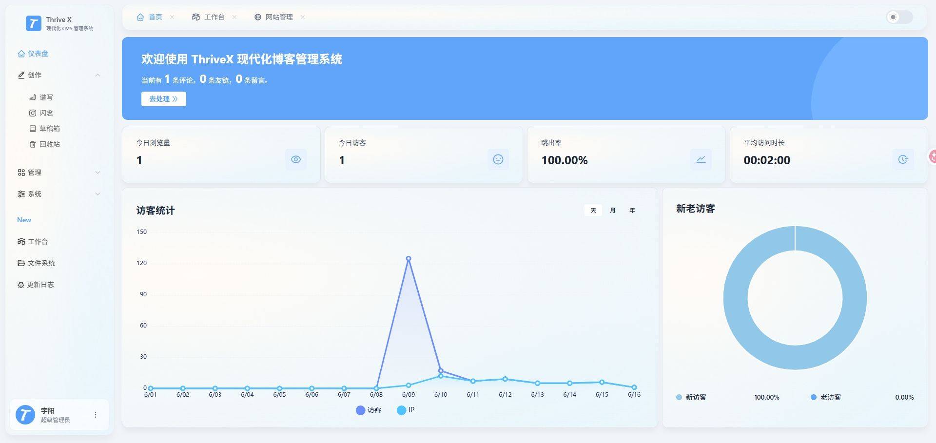Viewport: 936px width, 443px height.
Task: Click the 仪表盘 home icon in sidebar
Action: click(x=21, y=54)
